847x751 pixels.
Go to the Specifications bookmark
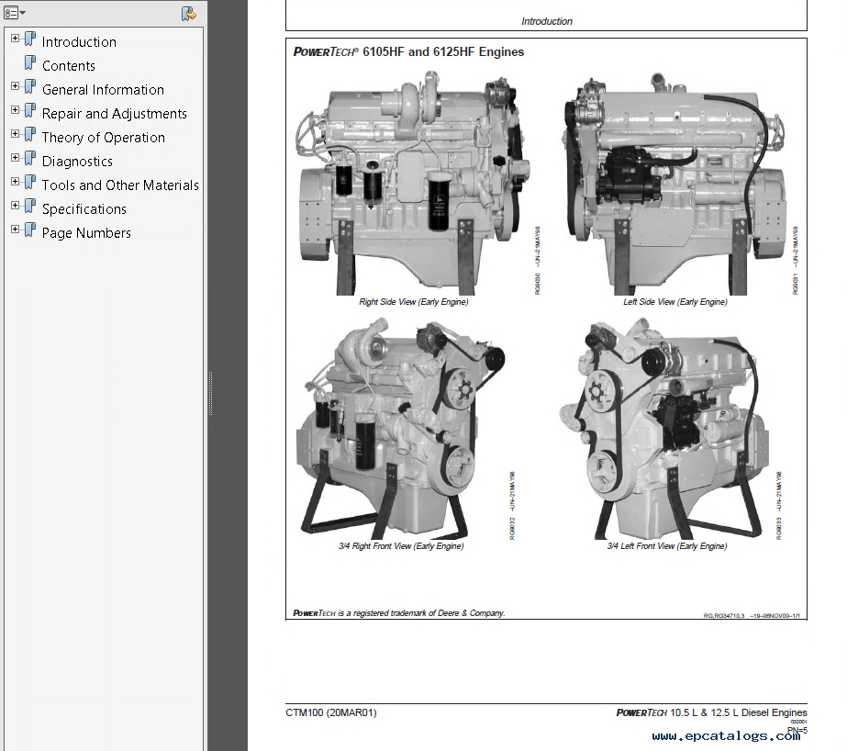(84, 209)
